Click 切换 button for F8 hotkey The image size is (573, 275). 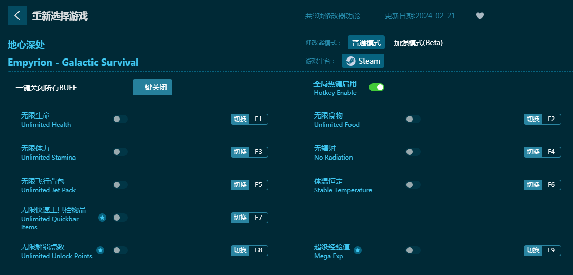click(x=240, y=250)
